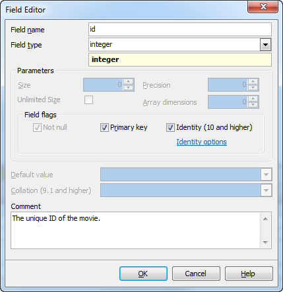Viewport: 283px width, 292px height.
Task: Click the Comment scrollbar down arrow
Action: pos(265,243)
